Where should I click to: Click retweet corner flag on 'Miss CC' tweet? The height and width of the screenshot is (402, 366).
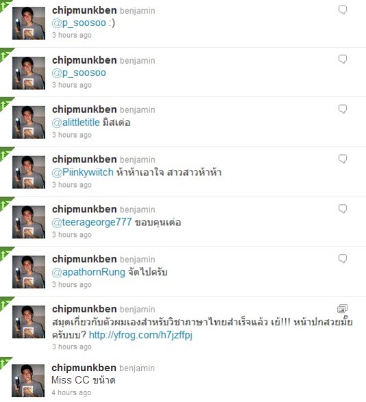[5, 362]
